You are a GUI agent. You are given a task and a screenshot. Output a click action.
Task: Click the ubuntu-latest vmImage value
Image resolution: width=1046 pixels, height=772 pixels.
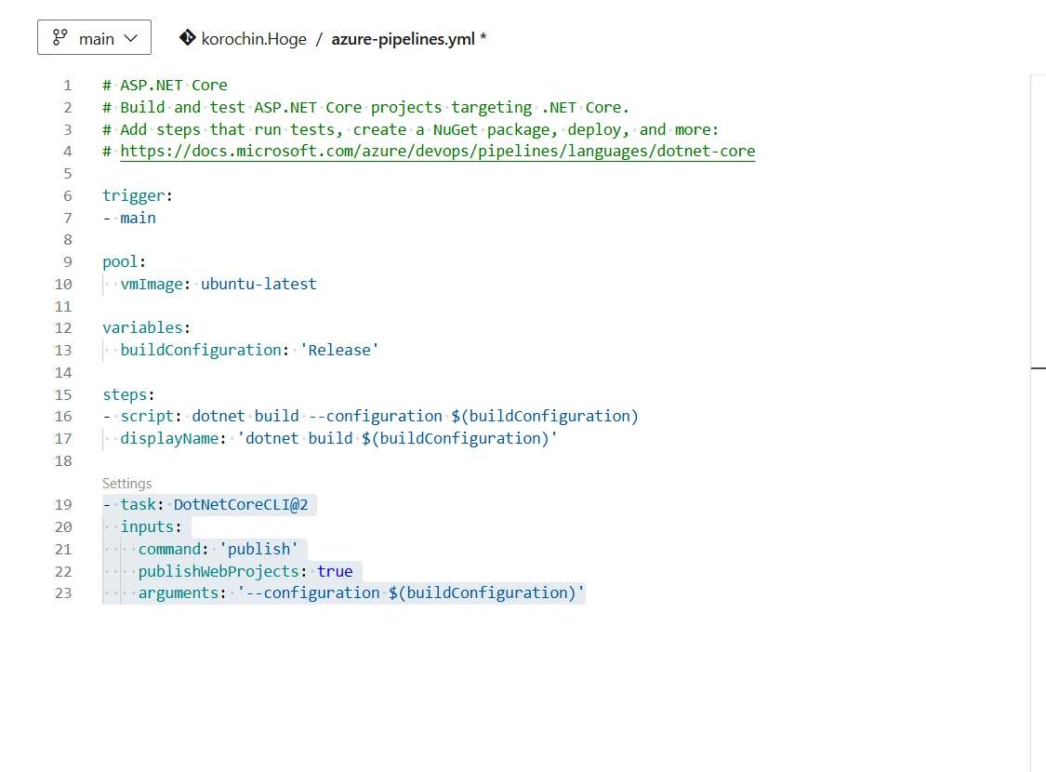[258, 285]
